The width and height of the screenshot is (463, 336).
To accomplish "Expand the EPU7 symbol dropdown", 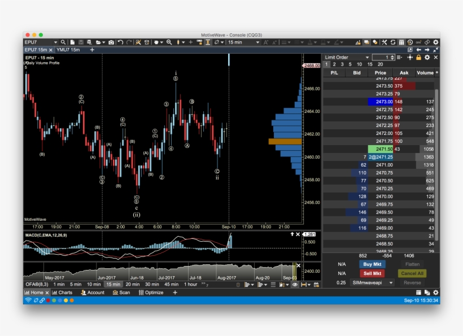I will click(55, 42).
